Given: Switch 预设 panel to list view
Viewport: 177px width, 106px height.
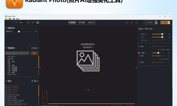Looking at the screenshot, I should (x=35, y=81).
